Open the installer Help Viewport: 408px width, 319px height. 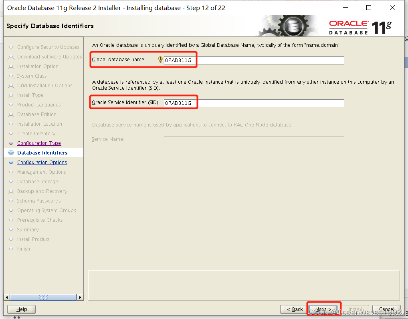pos(21,309)
